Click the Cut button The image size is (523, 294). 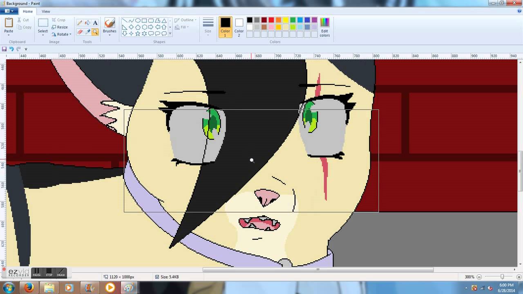click(x=23, y=20)
